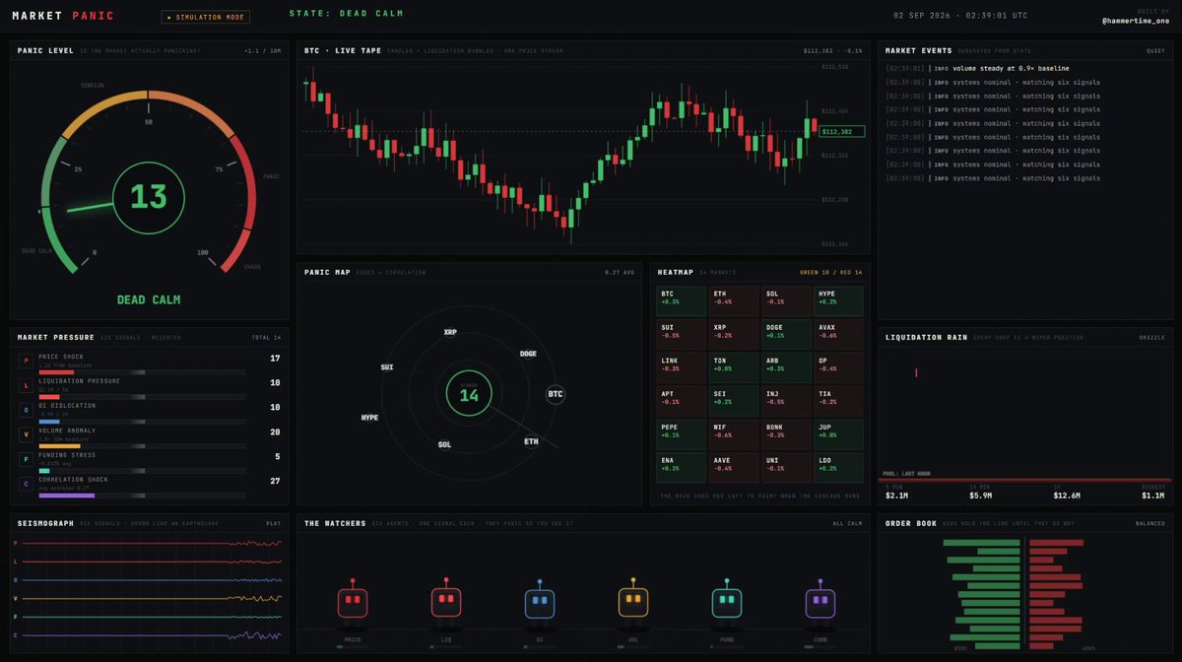Select the DOGE node on the Panic Map
This screenshot has width=1182, height=662.
[528, 354]
